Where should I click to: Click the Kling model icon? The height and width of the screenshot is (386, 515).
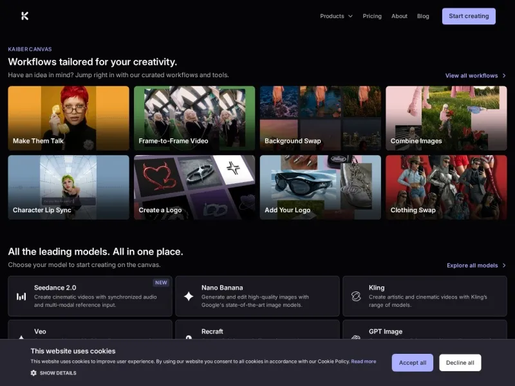(356, 296)
